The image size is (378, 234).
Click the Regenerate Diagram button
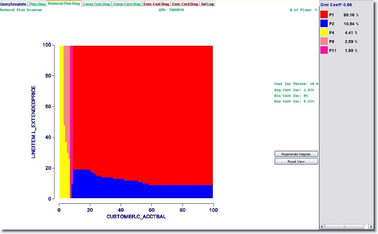[296, 154]
